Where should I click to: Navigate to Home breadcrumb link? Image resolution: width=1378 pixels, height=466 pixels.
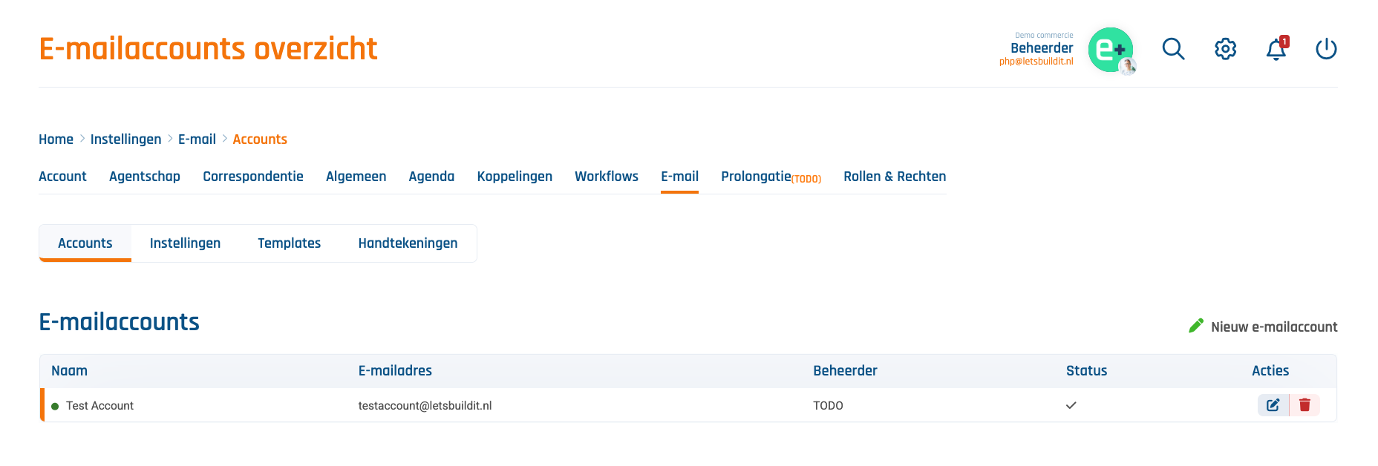point(56,140)
